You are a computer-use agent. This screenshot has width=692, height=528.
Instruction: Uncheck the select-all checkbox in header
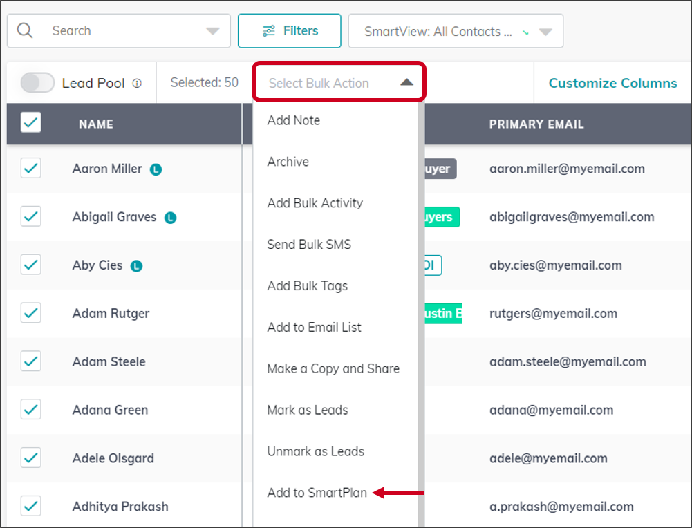tap(31, 122)
